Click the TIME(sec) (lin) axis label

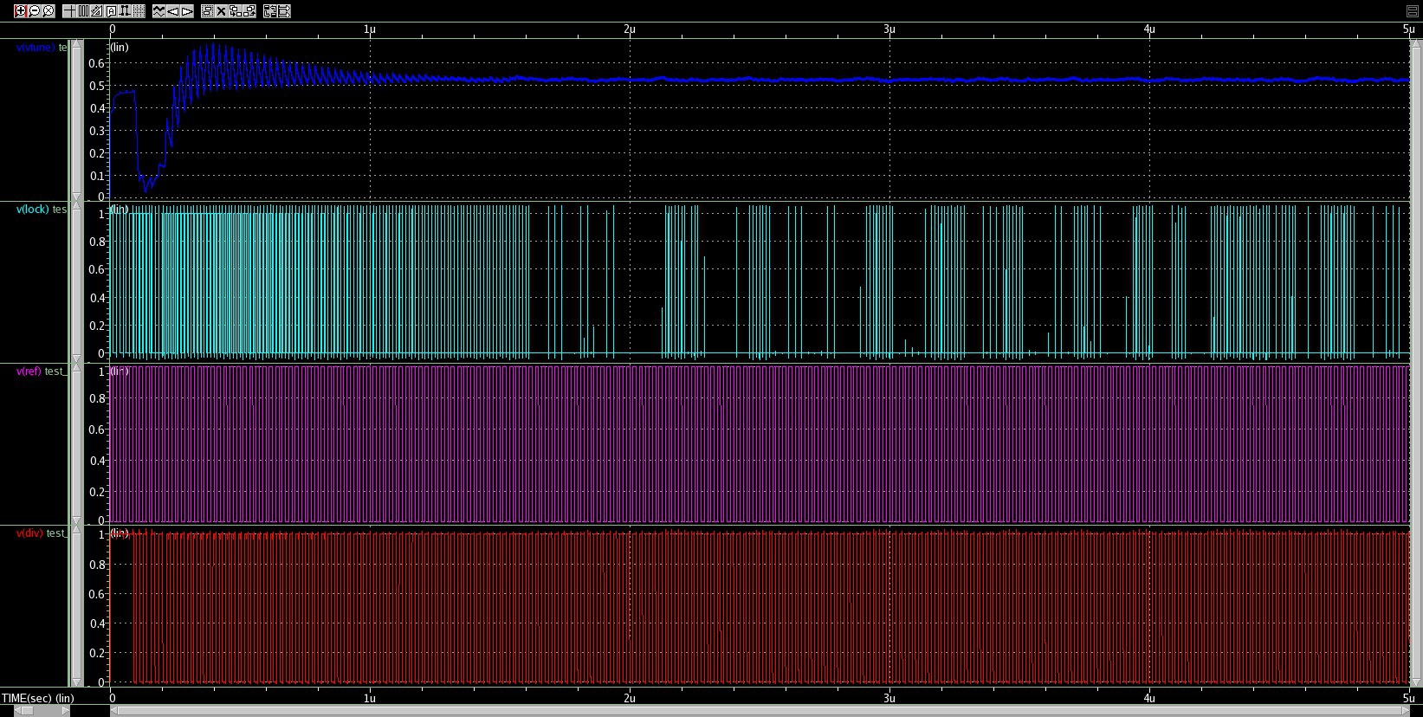click(38, 698)
